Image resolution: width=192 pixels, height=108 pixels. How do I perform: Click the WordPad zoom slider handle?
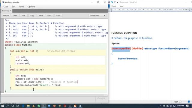[189, 102]
